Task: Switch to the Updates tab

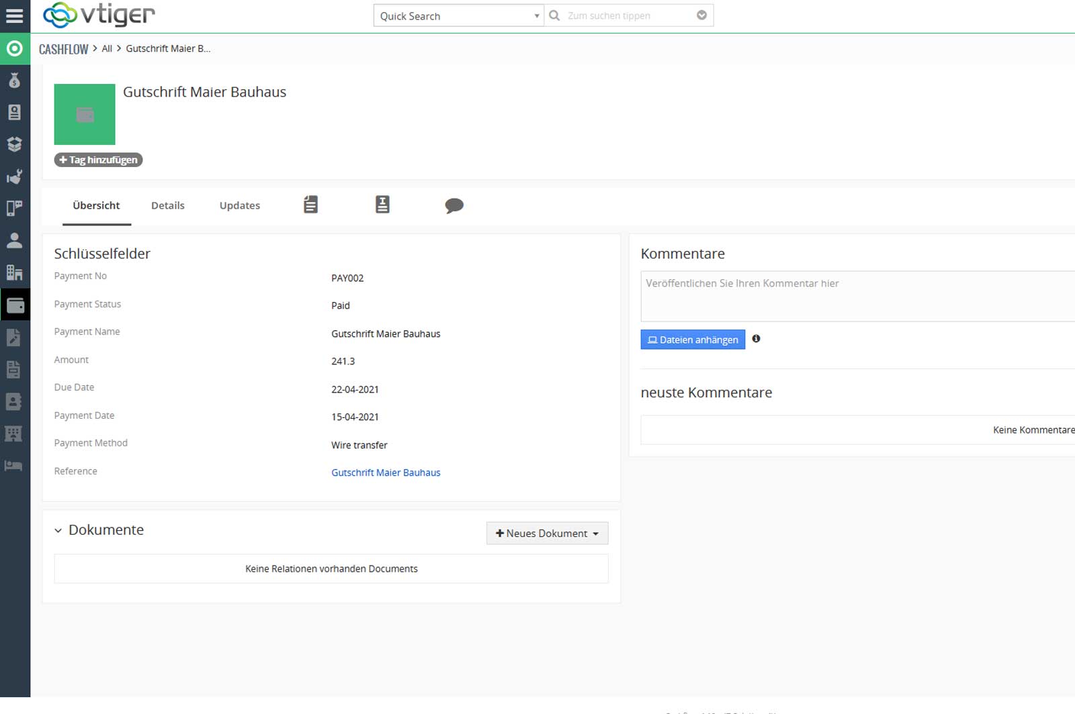Action: pyautogui.click(x=239, y=205)
